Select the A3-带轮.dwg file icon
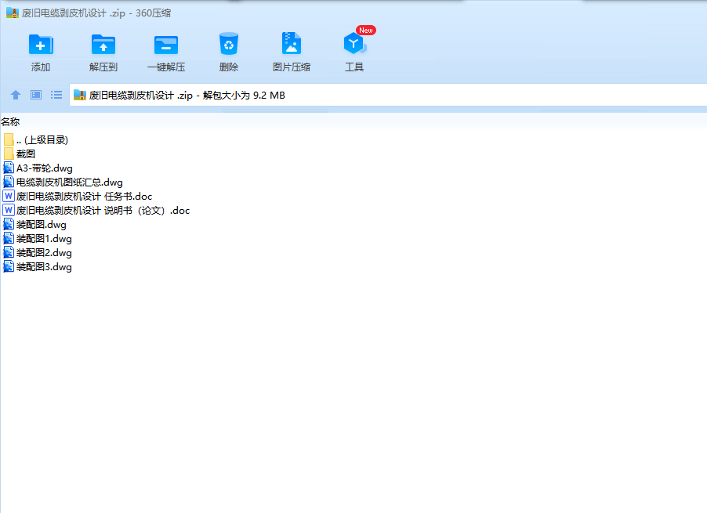This screenshot has width=707, height=513. [9, 168]
